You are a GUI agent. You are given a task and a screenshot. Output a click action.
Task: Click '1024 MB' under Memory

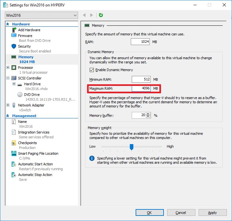(x=27, y=62)
